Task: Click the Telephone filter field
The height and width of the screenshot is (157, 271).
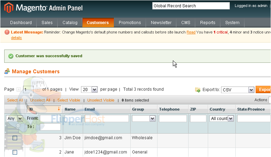Action: (x=173, y=119)
